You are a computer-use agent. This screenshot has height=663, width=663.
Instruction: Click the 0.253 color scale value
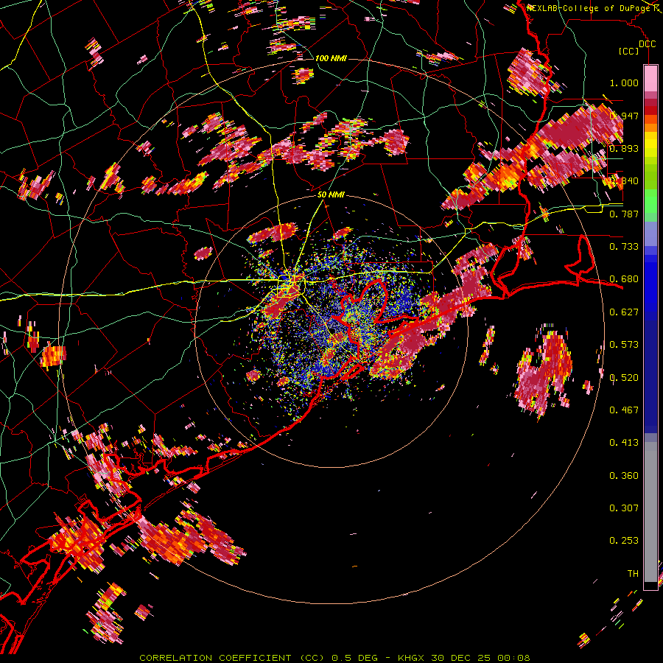(x=624, y=541)
